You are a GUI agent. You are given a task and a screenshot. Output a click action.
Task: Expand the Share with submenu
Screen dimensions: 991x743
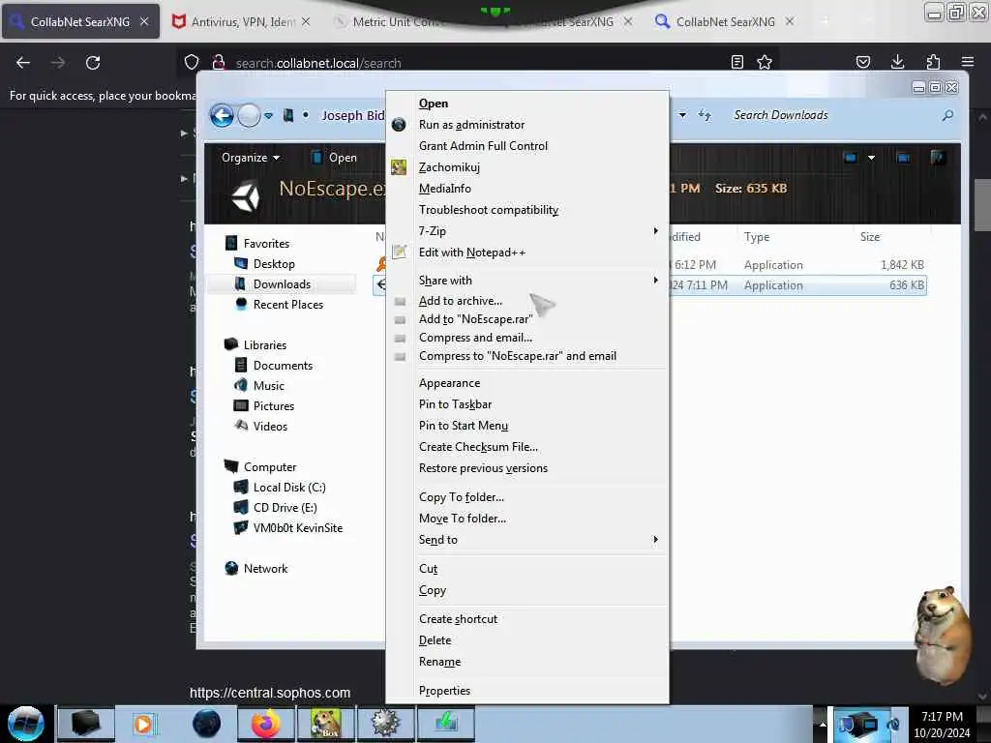click(527, 280)
